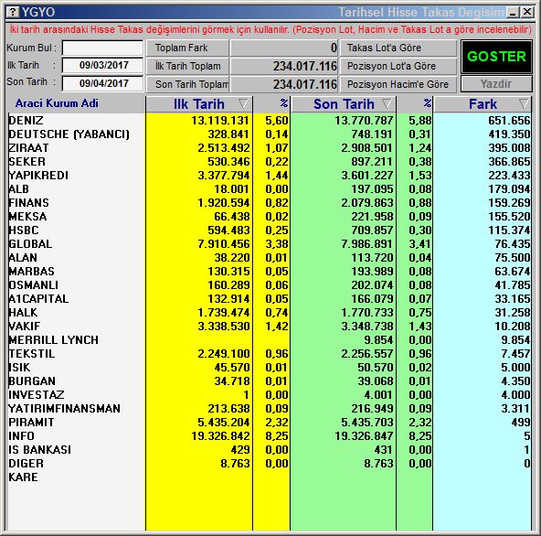Select the PIRAMIT row
541x536 pixels.
tap(269, 423)
